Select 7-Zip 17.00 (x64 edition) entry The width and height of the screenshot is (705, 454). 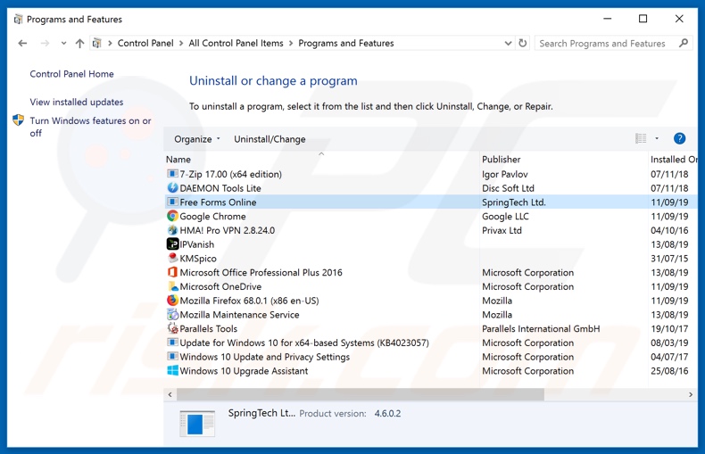tap(230, 174)
